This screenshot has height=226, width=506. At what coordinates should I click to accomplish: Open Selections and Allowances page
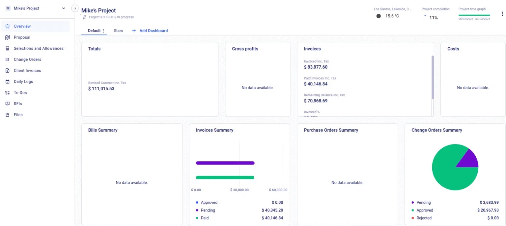pyautogui.click(x=39, y=48)
